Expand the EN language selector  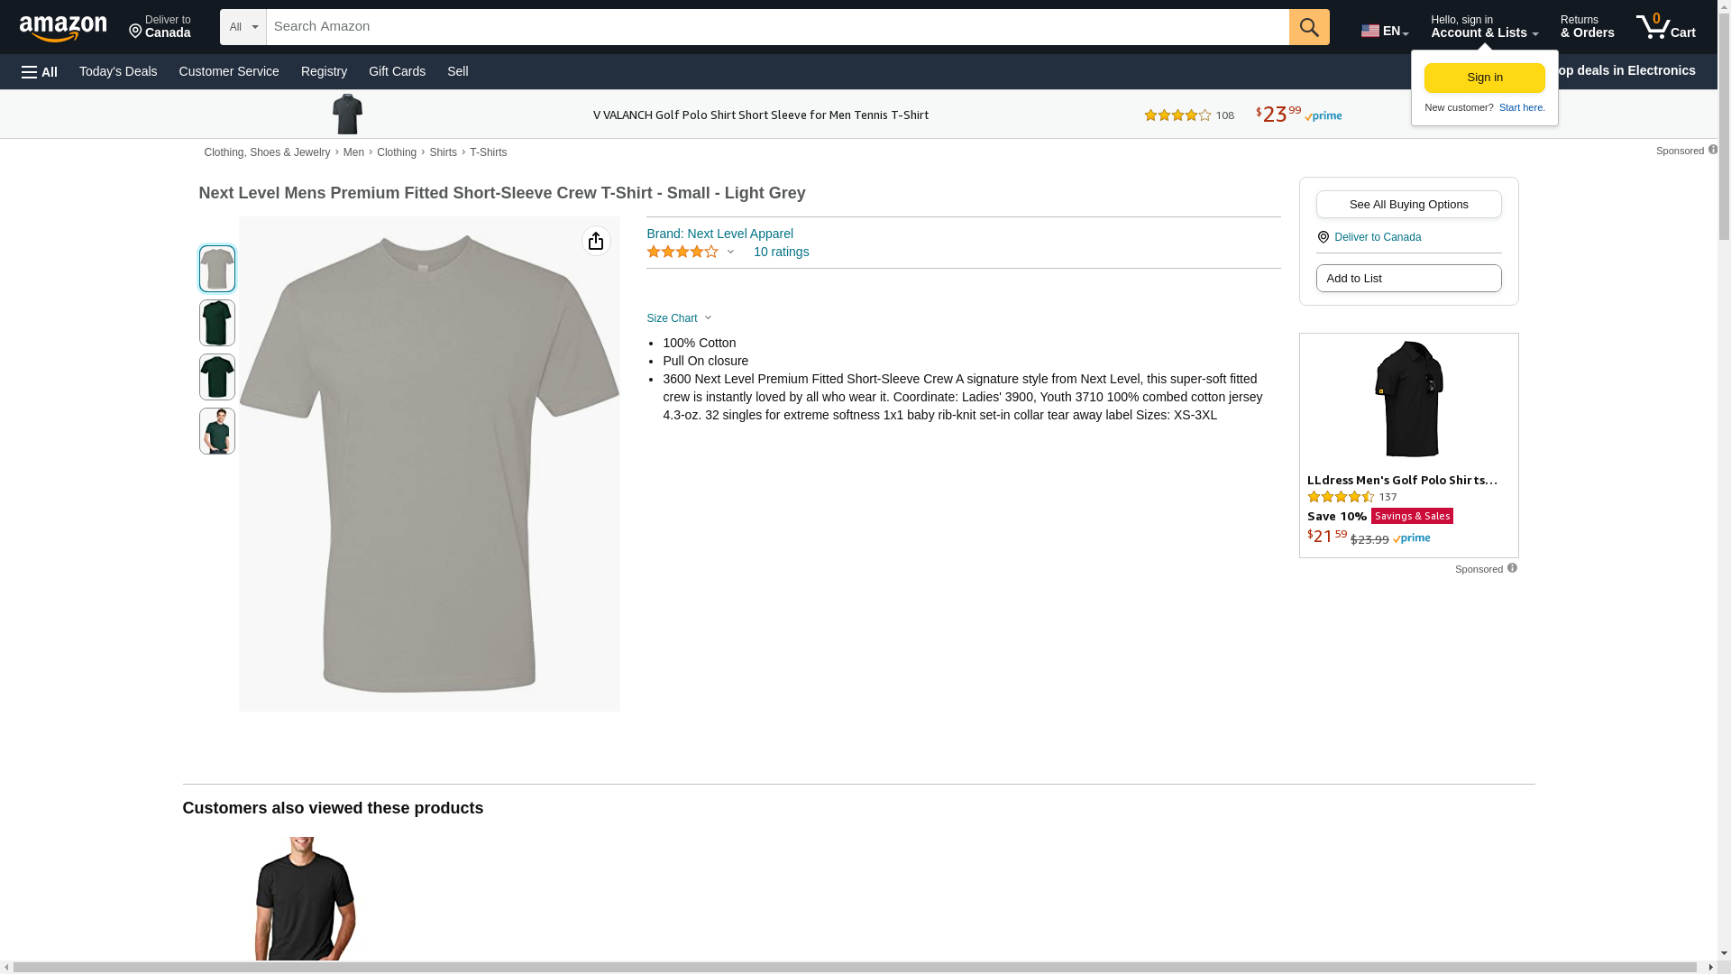click(1385, 30)
